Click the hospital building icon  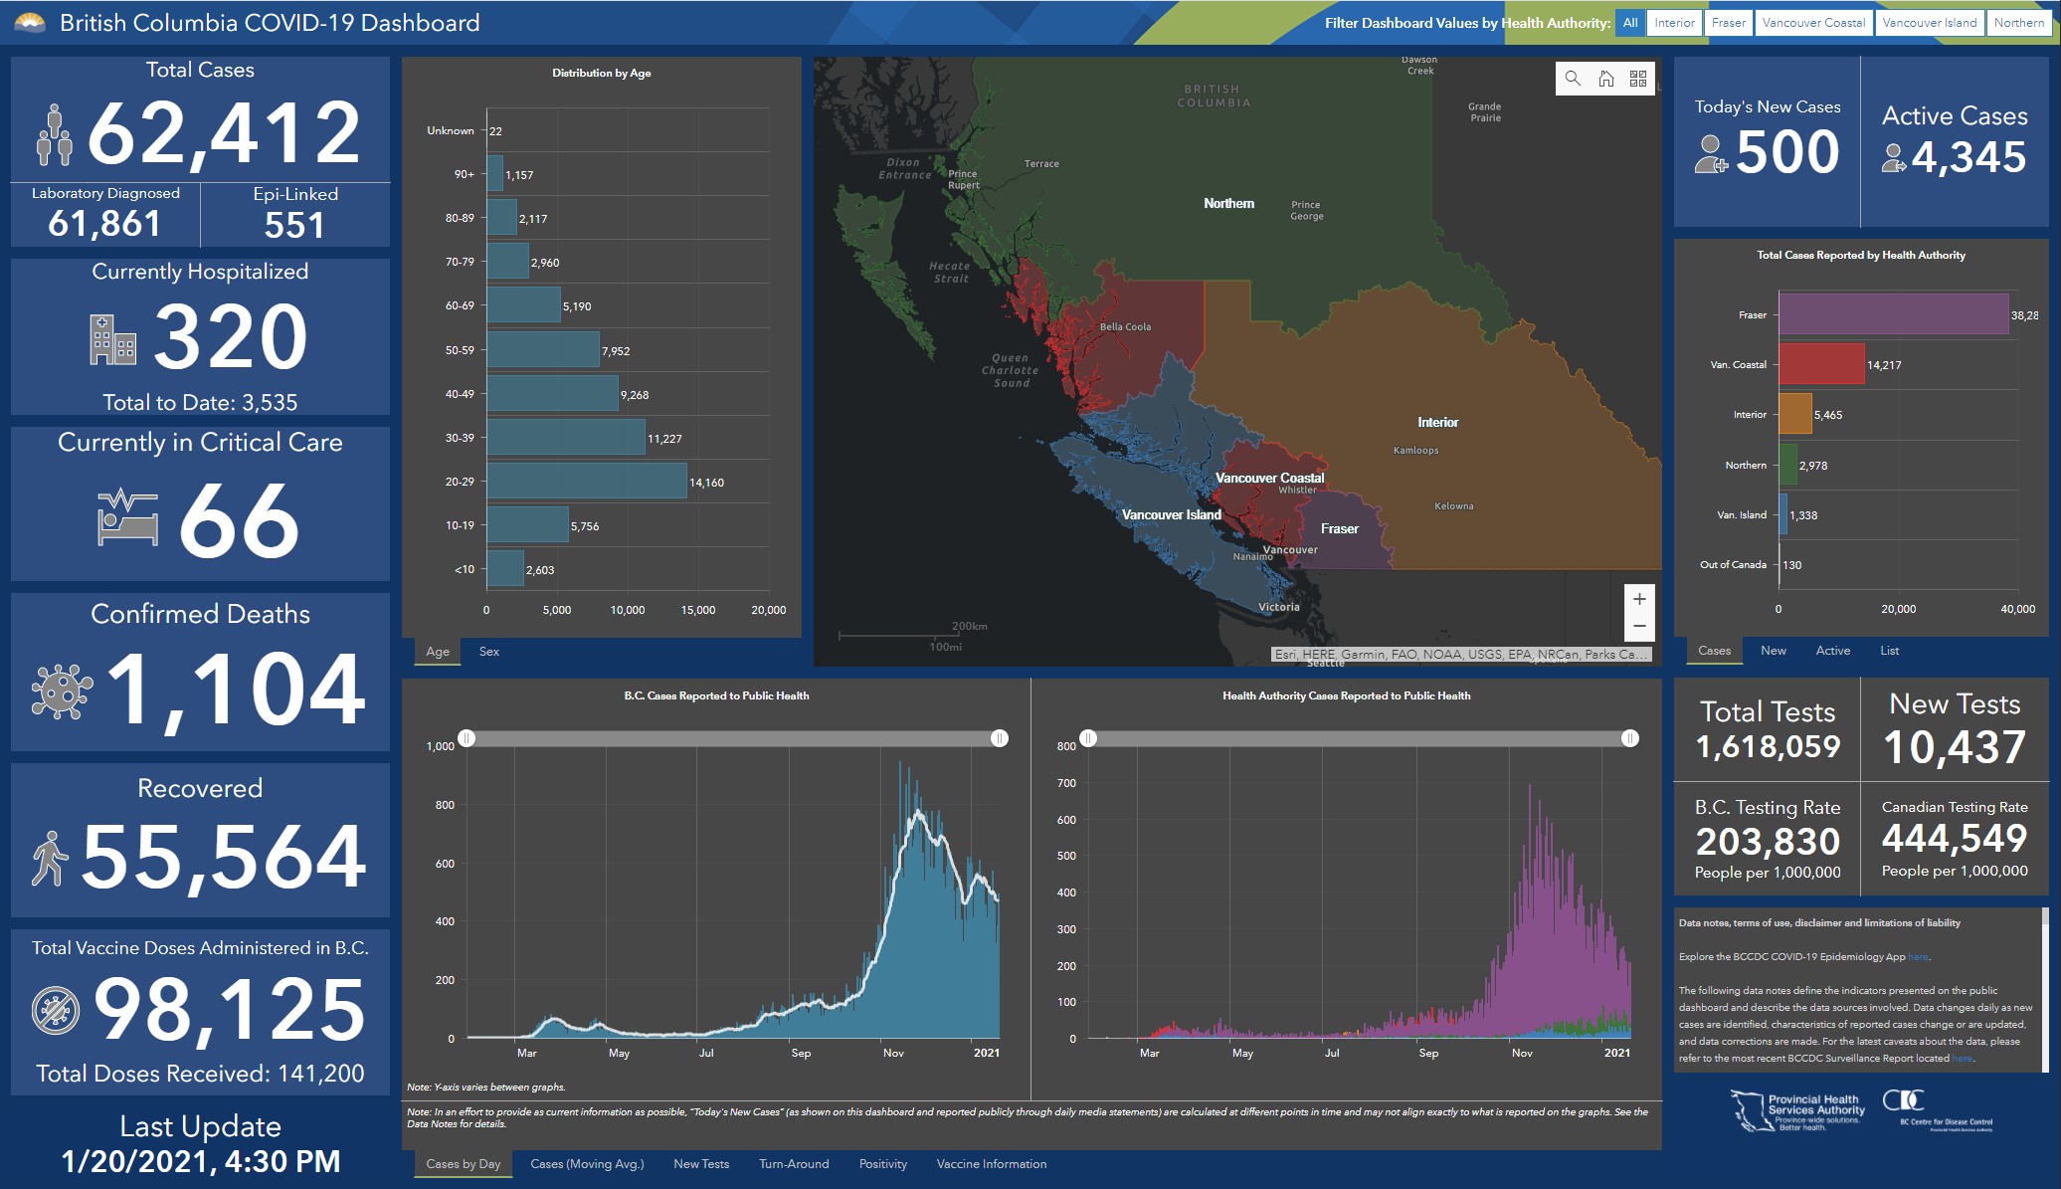click(112, 339)
